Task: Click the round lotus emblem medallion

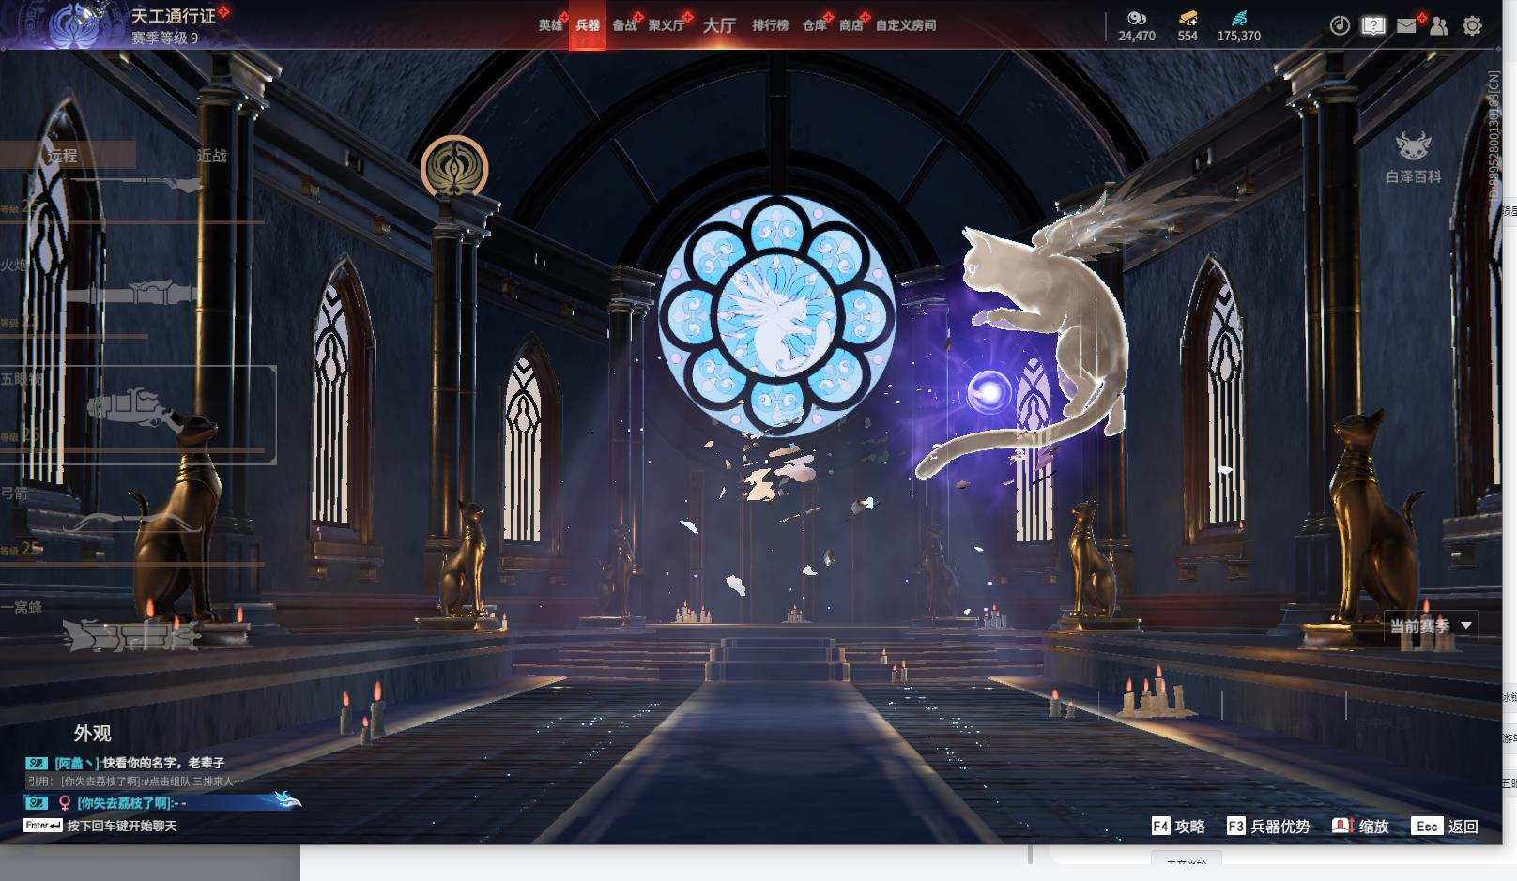Action: tap(454, 168)
